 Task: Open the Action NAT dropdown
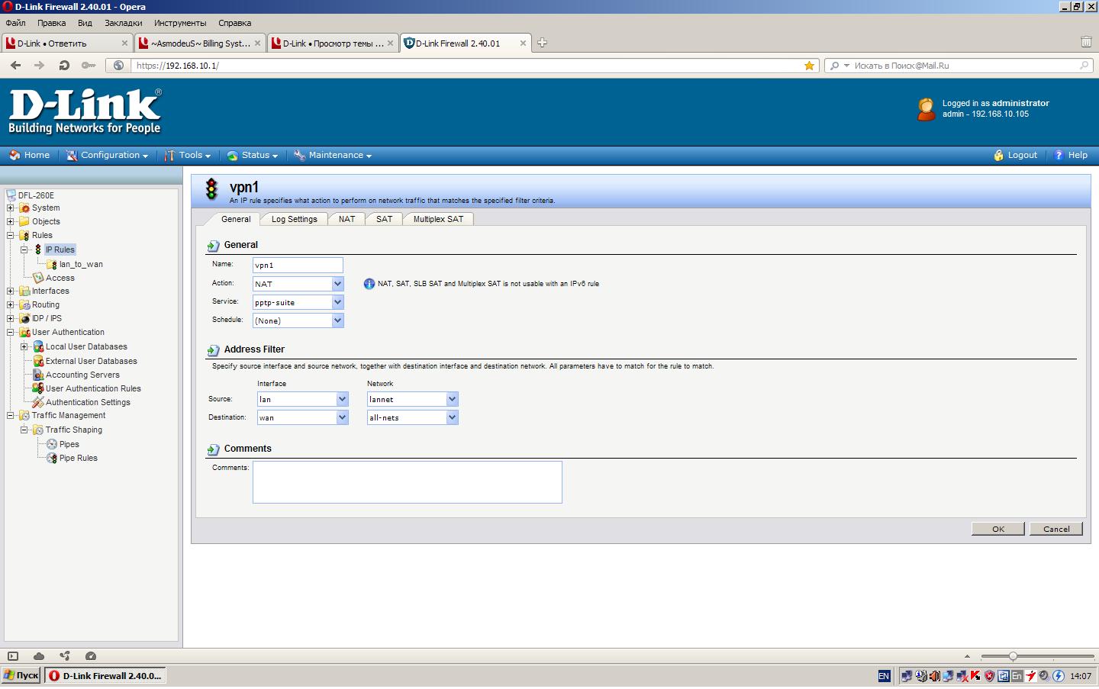(x=337, y=284)
